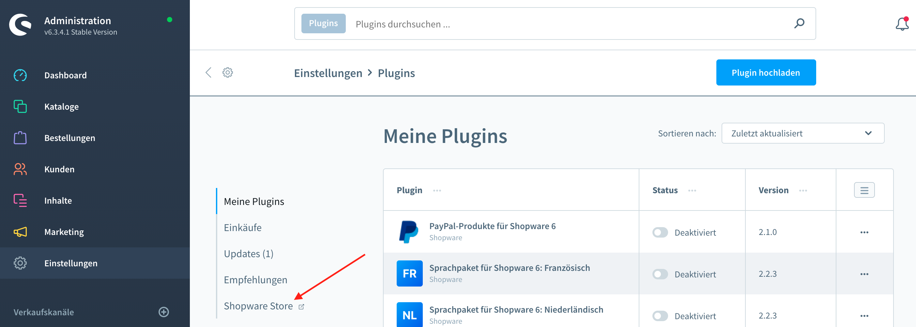Enable the Niederländisch language pack toggle

pyautogui.click(x=660, y=316)
